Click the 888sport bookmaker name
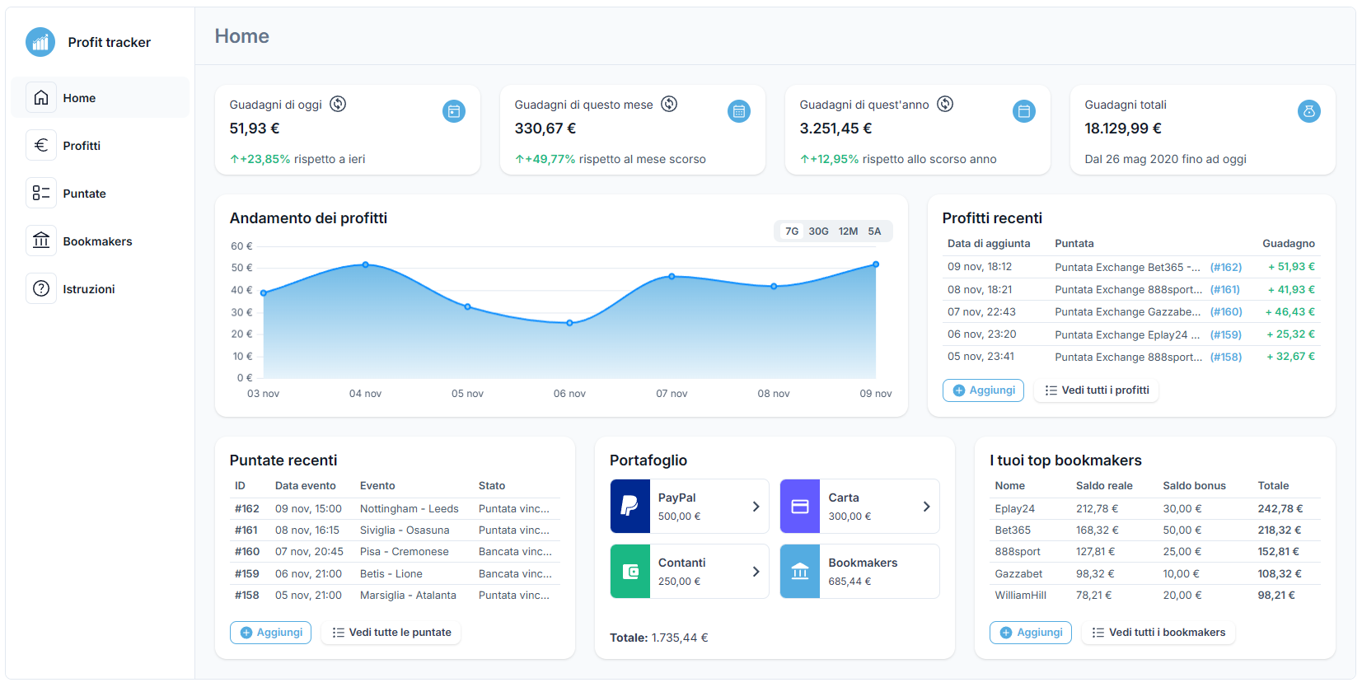 tap(1018, 552)
